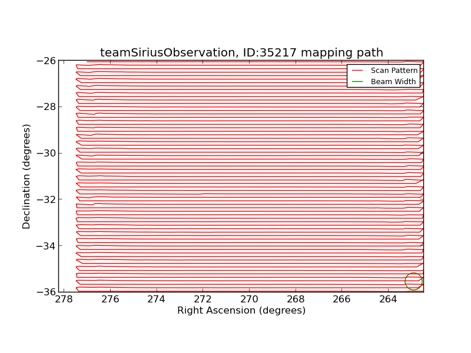Click the −34 declination tick label

point(47,246)
